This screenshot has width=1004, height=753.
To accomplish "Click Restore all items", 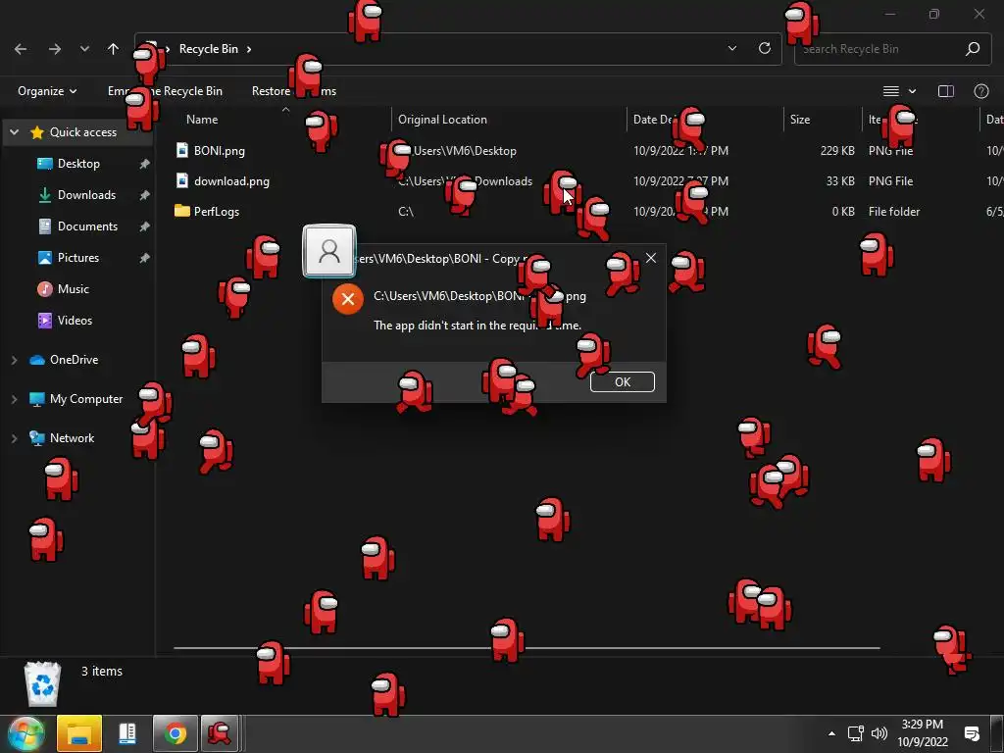I will tap(294, 91).
